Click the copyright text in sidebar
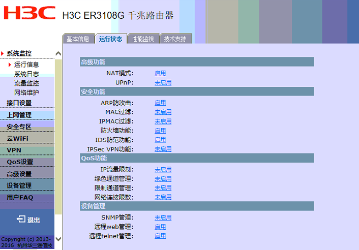Viewport: 359px width, 250px height. tap(26, 242)
